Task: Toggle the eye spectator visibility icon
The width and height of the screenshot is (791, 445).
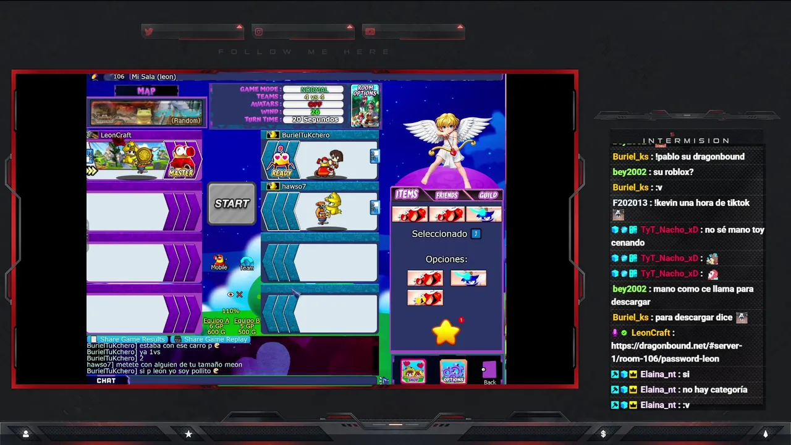Action: [x=231, y=294]
